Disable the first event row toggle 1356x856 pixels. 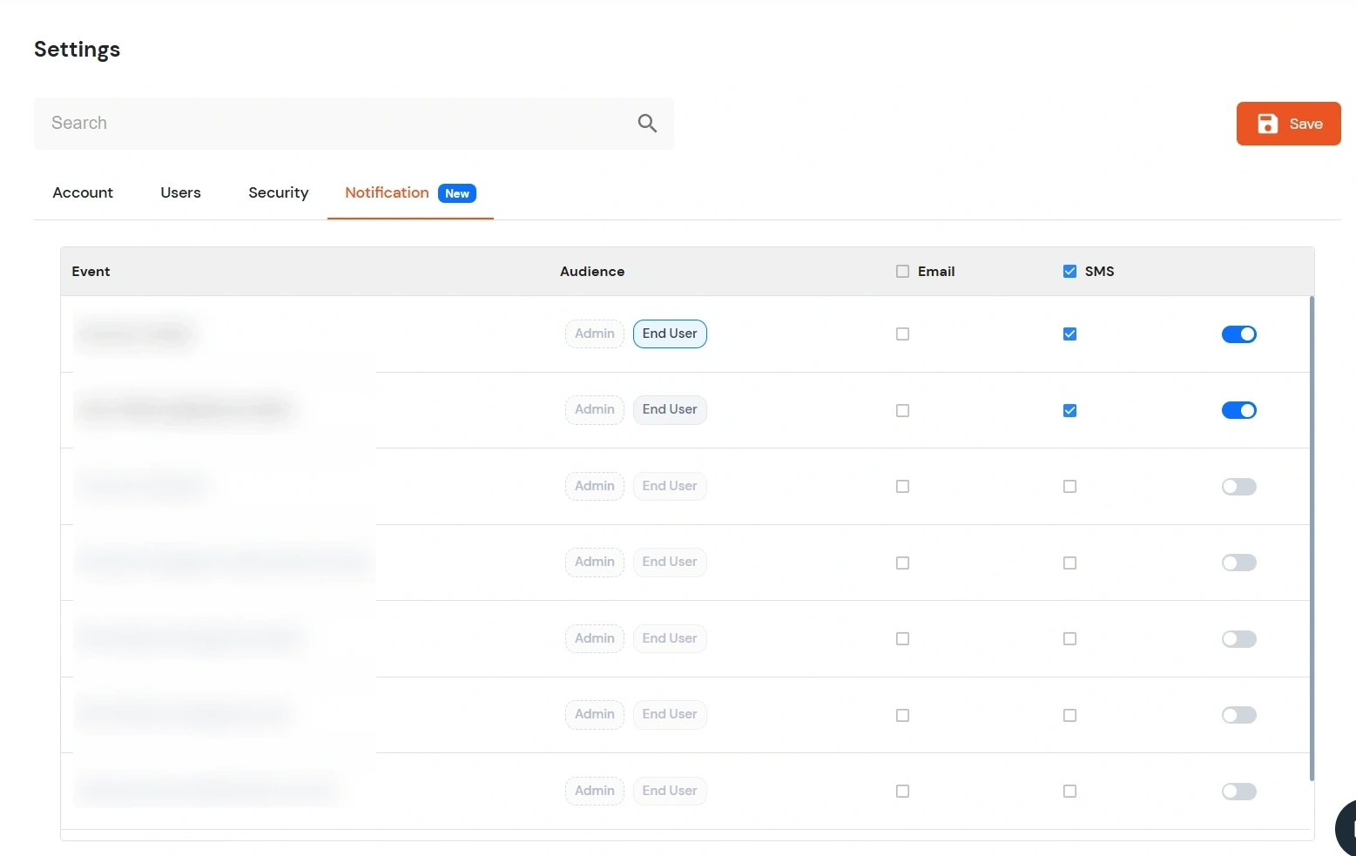point(1238,334)
